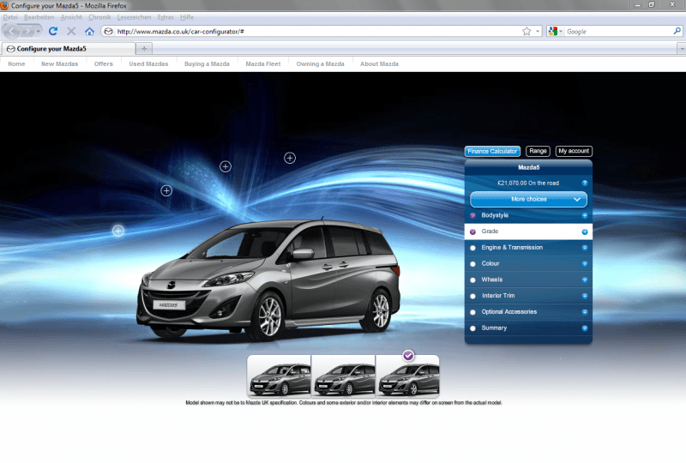Click the Bodystyle step status bullet
The image size is (686, 463).
pos(472,216)
